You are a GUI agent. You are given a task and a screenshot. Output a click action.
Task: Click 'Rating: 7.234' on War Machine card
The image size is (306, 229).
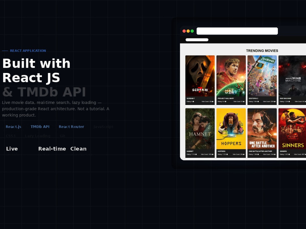tap(284, 101)
